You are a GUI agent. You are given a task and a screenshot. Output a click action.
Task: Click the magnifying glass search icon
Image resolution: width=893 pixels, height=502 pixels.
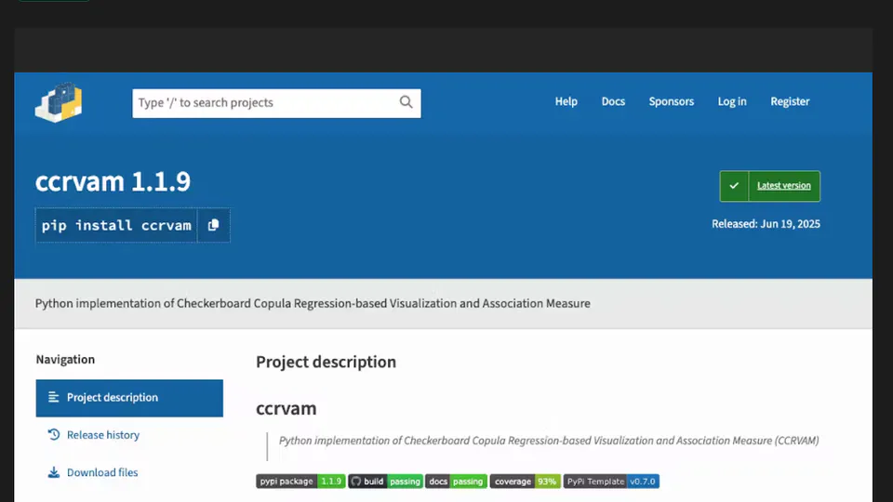tap(406, 102)
